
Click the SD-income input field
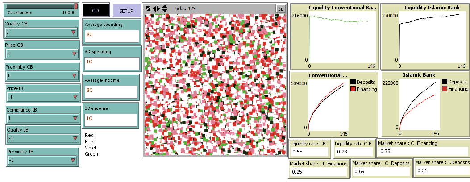pos(111,120)
